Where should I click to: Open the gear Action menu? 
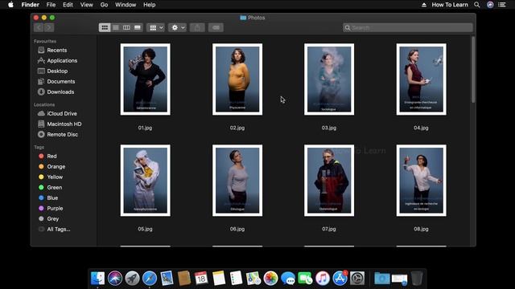(x=177, y=27)
